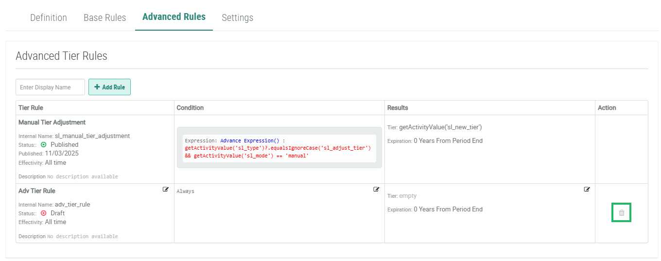Screen dimensions: 661x261
Task: Click the Condition column header
Action: point(190,108)
